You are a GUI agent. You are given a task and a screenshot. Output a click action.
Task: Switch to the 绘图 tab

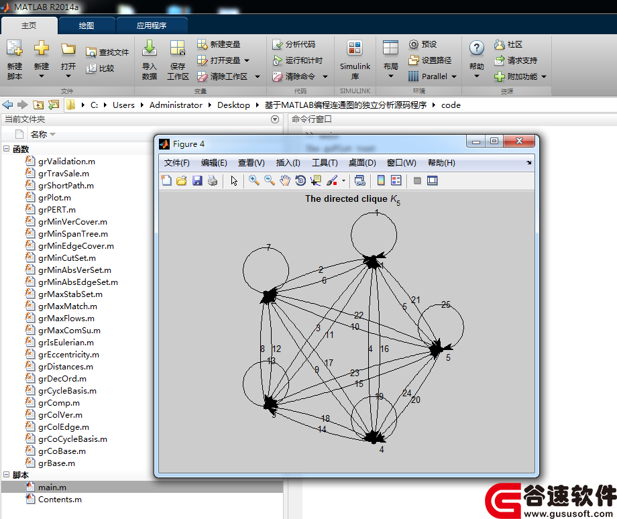tap(86, 25)
